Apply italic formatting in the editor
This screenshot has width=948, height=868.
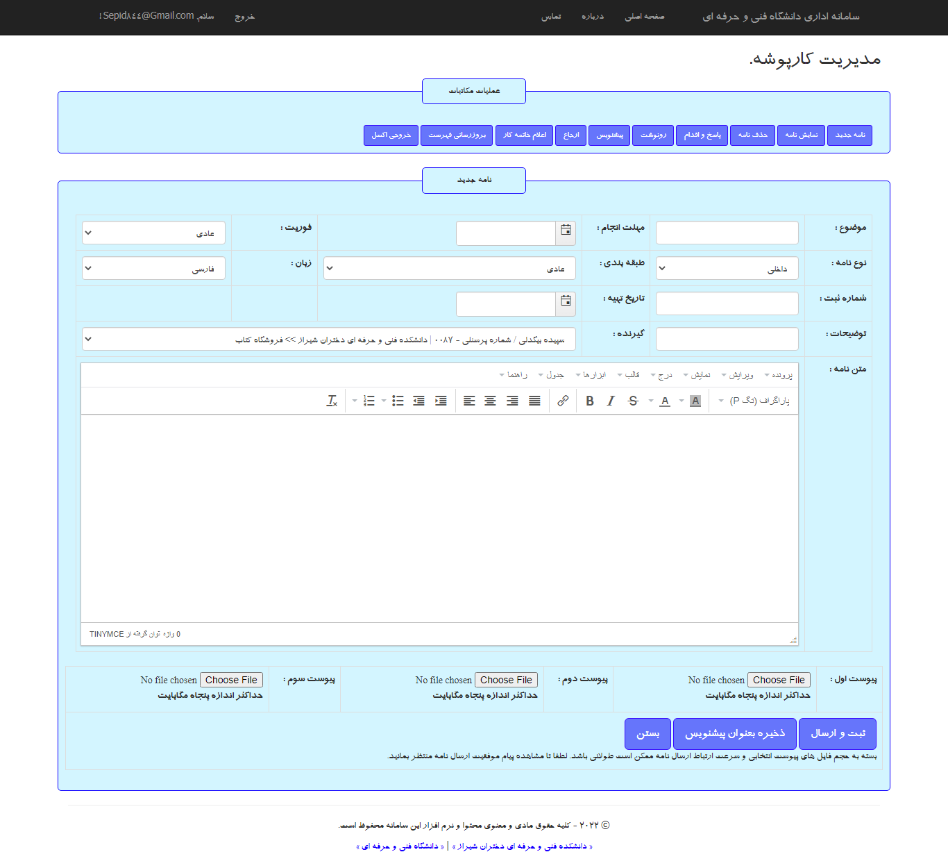point(611,401)
